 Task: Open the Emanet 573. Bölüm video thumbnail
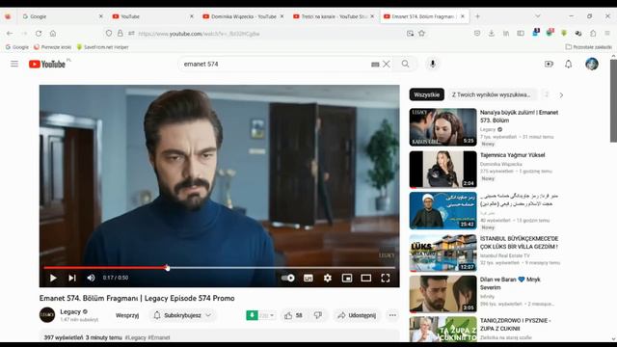click(443, 127)
